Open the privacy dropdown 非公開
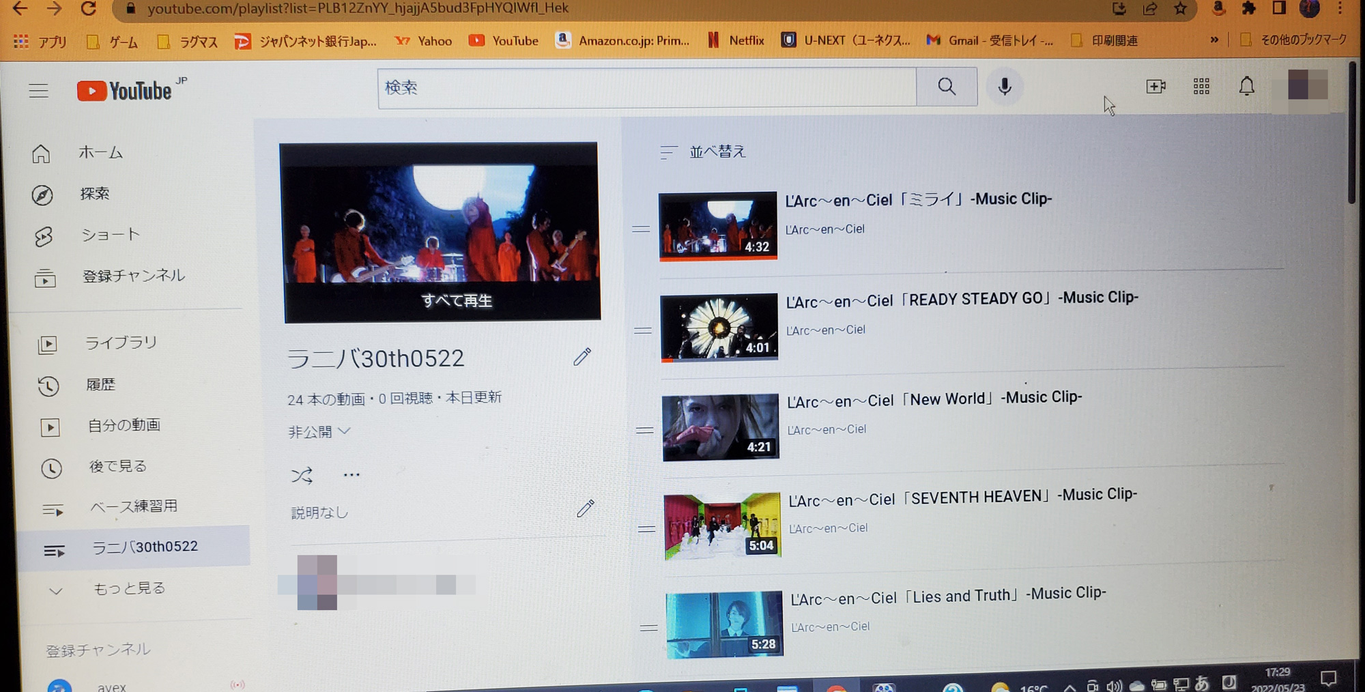This screenshot has height=692, width=1365. (x=319, y=431)
